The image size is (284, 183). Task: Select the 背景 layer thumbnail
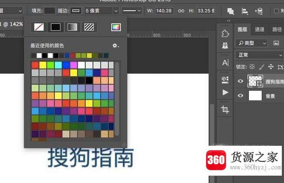tap(255, 96)
